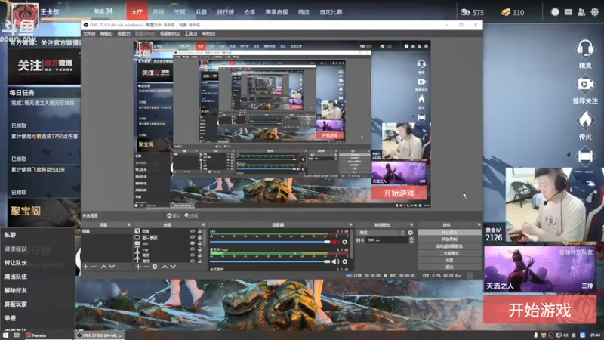Increase transition duration with stepper arrows
The height and width of the screenshot is (340, 604).
point(411,239)
